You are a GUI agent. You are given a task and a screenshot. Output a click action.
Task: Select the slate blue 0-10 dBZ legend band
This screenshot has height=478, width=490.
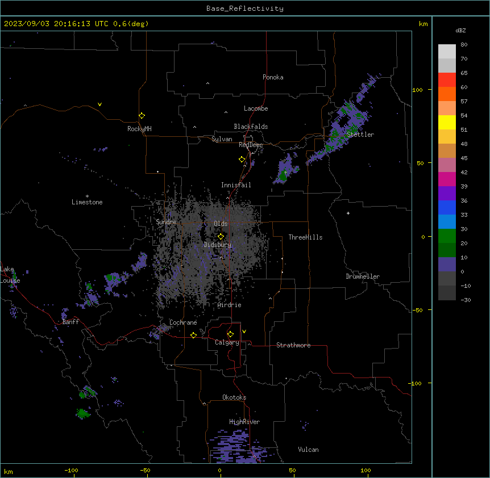tap(447, 265)
